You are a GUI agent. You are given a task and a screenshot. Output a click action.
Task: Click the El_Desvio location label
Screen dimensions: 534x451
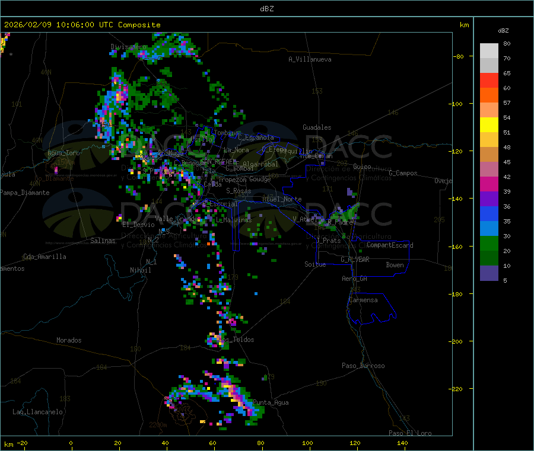[138, 225]
